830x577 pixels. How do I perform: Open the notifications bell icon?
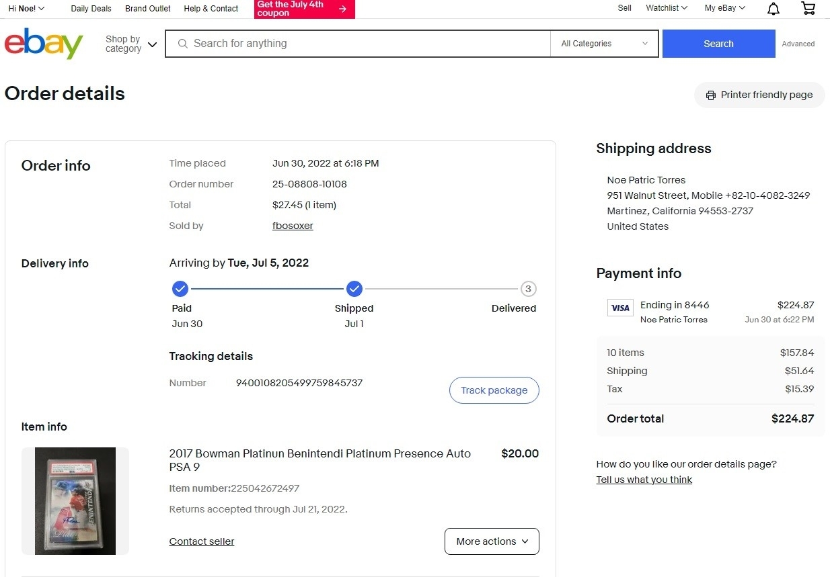pyautogui.click(x=774, y=9)
